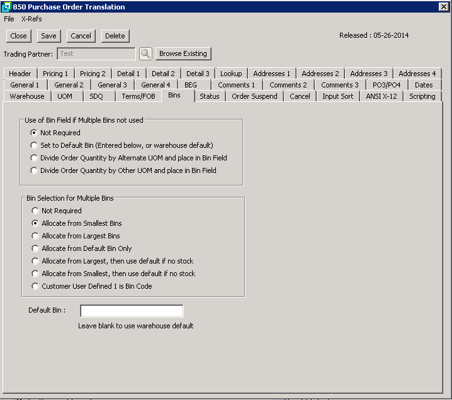452x400 pixels.
Task: Close the Purchase Order Translation window
Action: pyautogui.click(x=443, y=6)
